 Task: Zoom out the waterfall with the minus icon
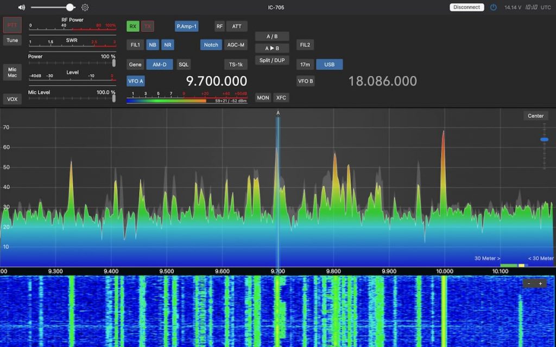pos(529,282)
